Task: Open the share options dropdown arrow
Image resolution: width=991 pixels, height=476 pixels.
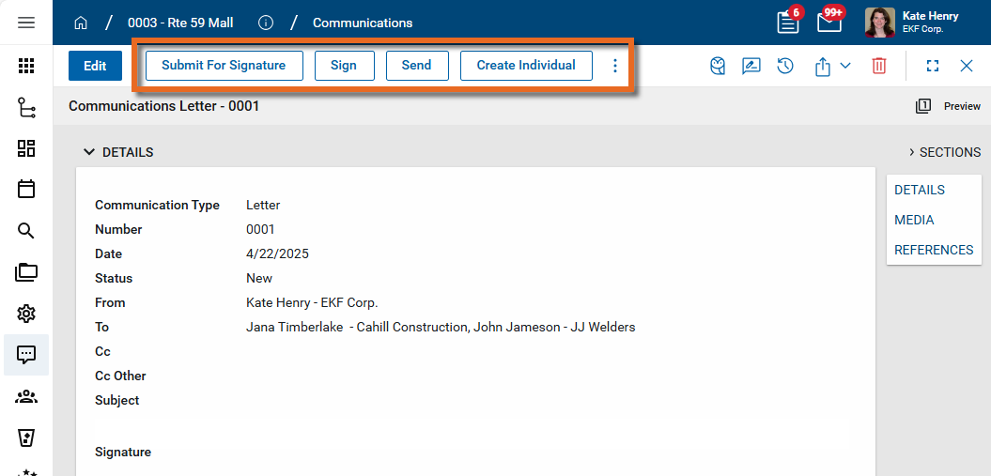Action: click(845, 66)
